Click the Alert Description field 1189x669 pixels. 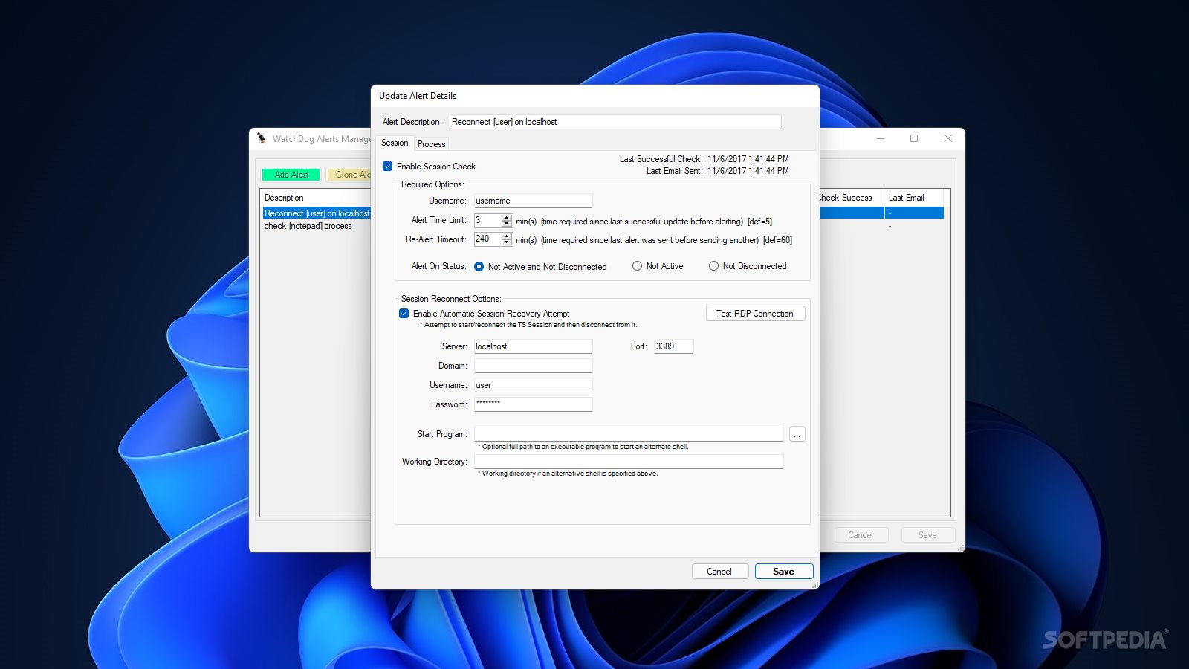[x=615, y=122]
